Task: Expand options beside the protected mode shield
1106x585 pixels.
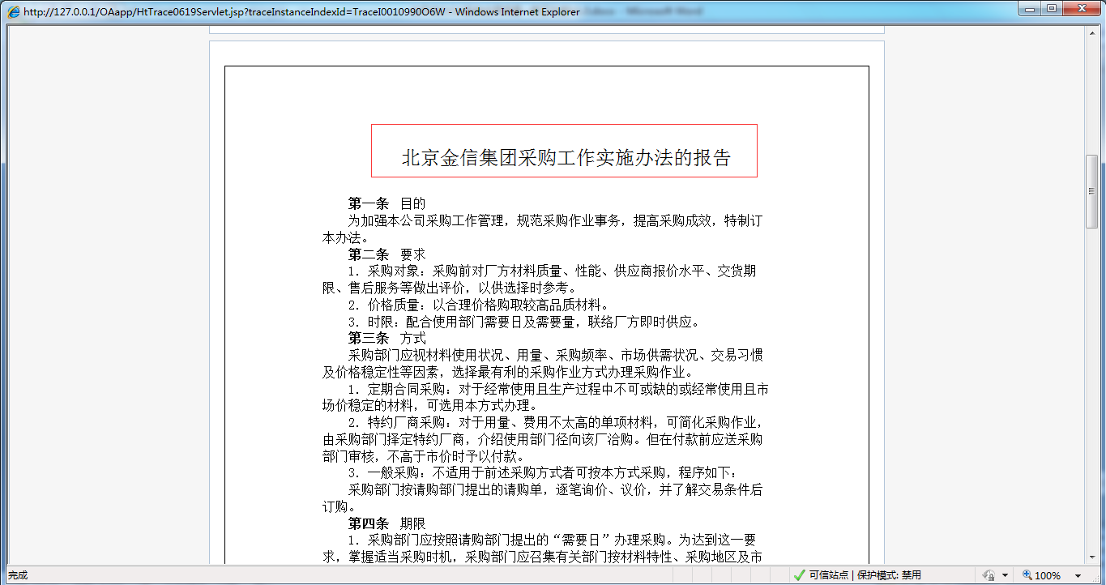Action: click(1005, 574)
